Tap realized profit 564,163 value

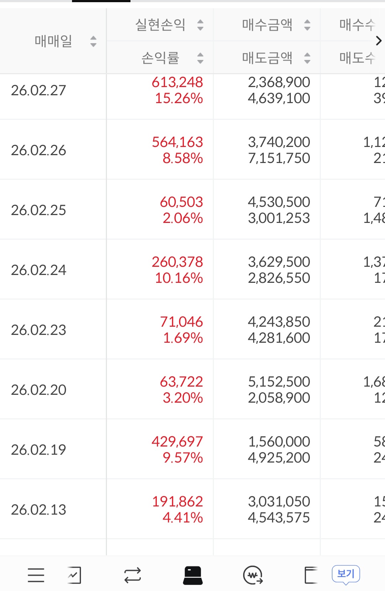pyautogui.click(x=177, y=142)
